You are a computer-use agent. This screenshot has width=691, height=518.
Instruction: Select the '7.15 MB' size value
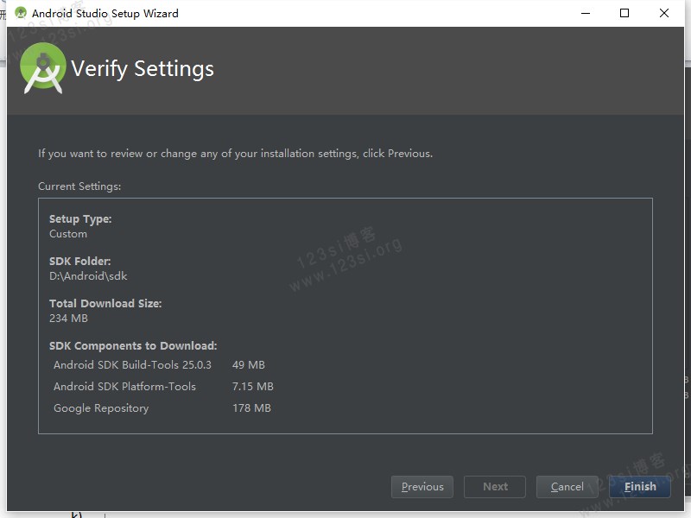(253, 387)
